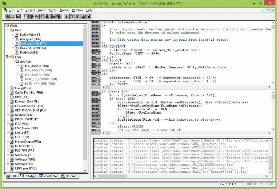Click the document icon beside Config (PRG)
Viewport: 277px width, 189px height.
[12, 88]
